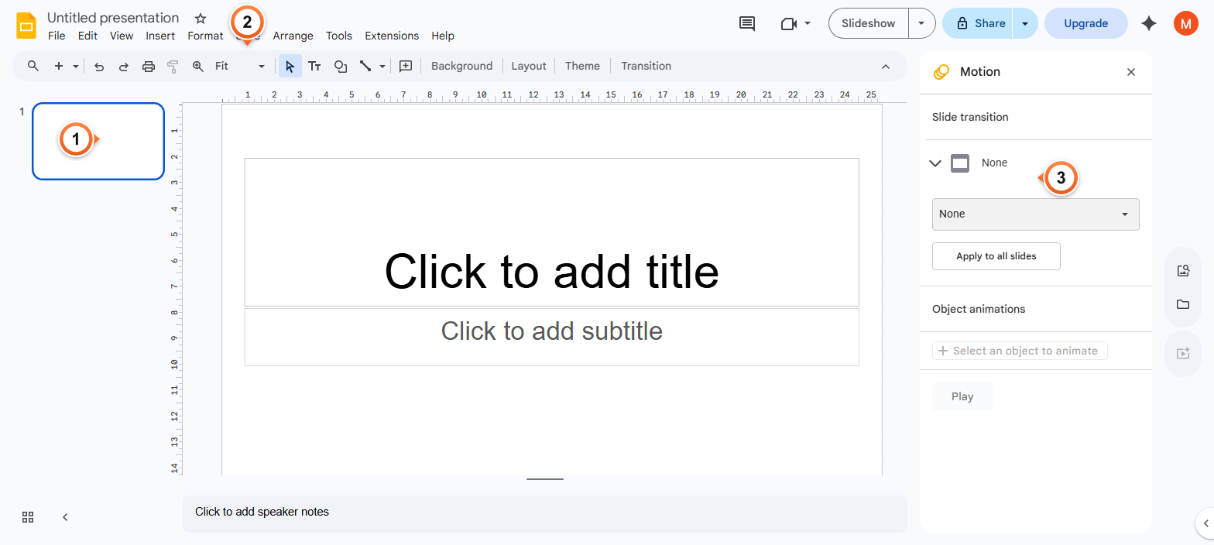Show the side panel chevron
This screenshot has width=1214, height=545.
click(1205, 523)
